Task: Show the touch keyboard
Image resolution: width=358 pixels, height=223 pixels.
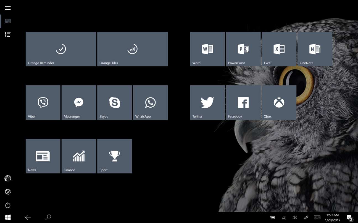Action: 317,217
